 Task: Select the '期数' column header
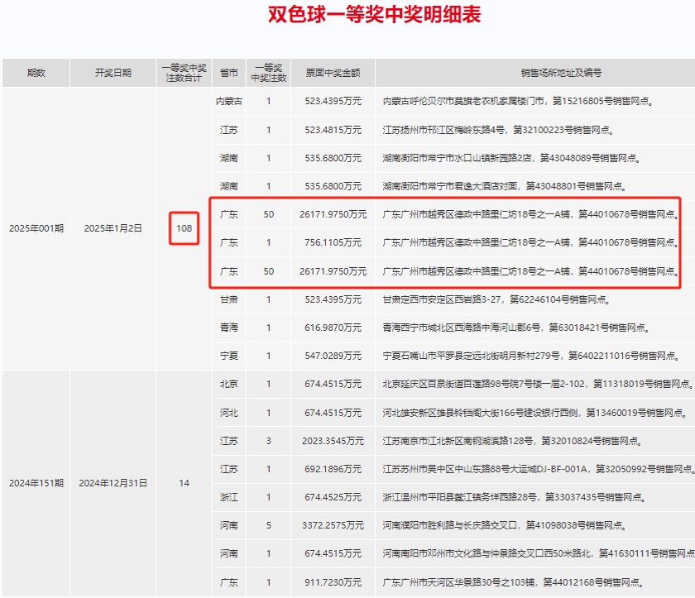tap(36, 73)
